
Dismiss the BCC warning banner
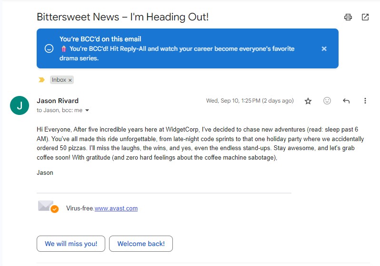coord(324,48)
